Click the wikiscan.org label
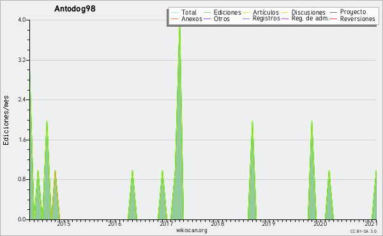383x236 pixels. point(191,230)
